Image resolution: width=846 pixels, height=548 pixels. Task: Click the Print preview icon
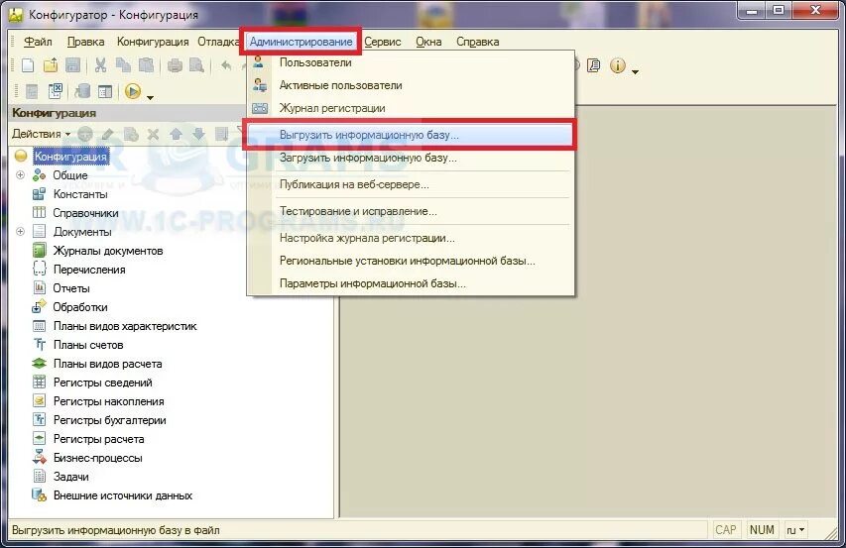click(x=197, y=65)
